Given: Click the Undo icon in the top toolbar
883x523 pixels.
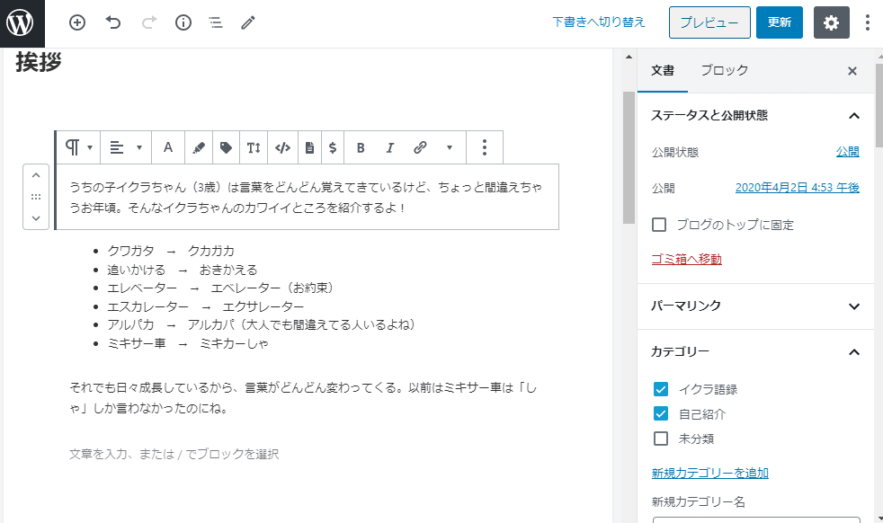Looking at the screenshot, I should [x=112, y=22].
